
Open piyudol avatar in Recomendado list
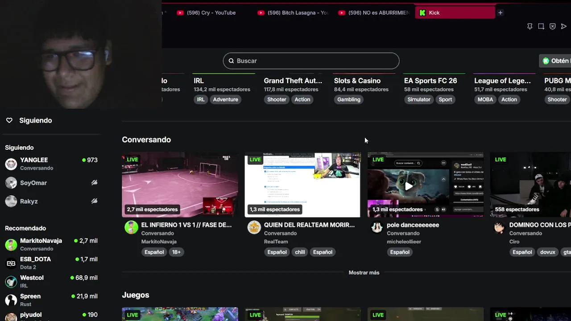click(11, 317)
